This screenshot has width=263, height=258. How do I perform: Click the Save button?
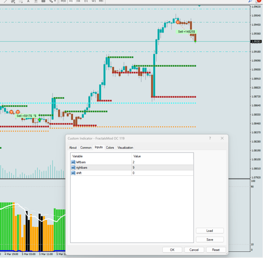click(x=210, y=240)
